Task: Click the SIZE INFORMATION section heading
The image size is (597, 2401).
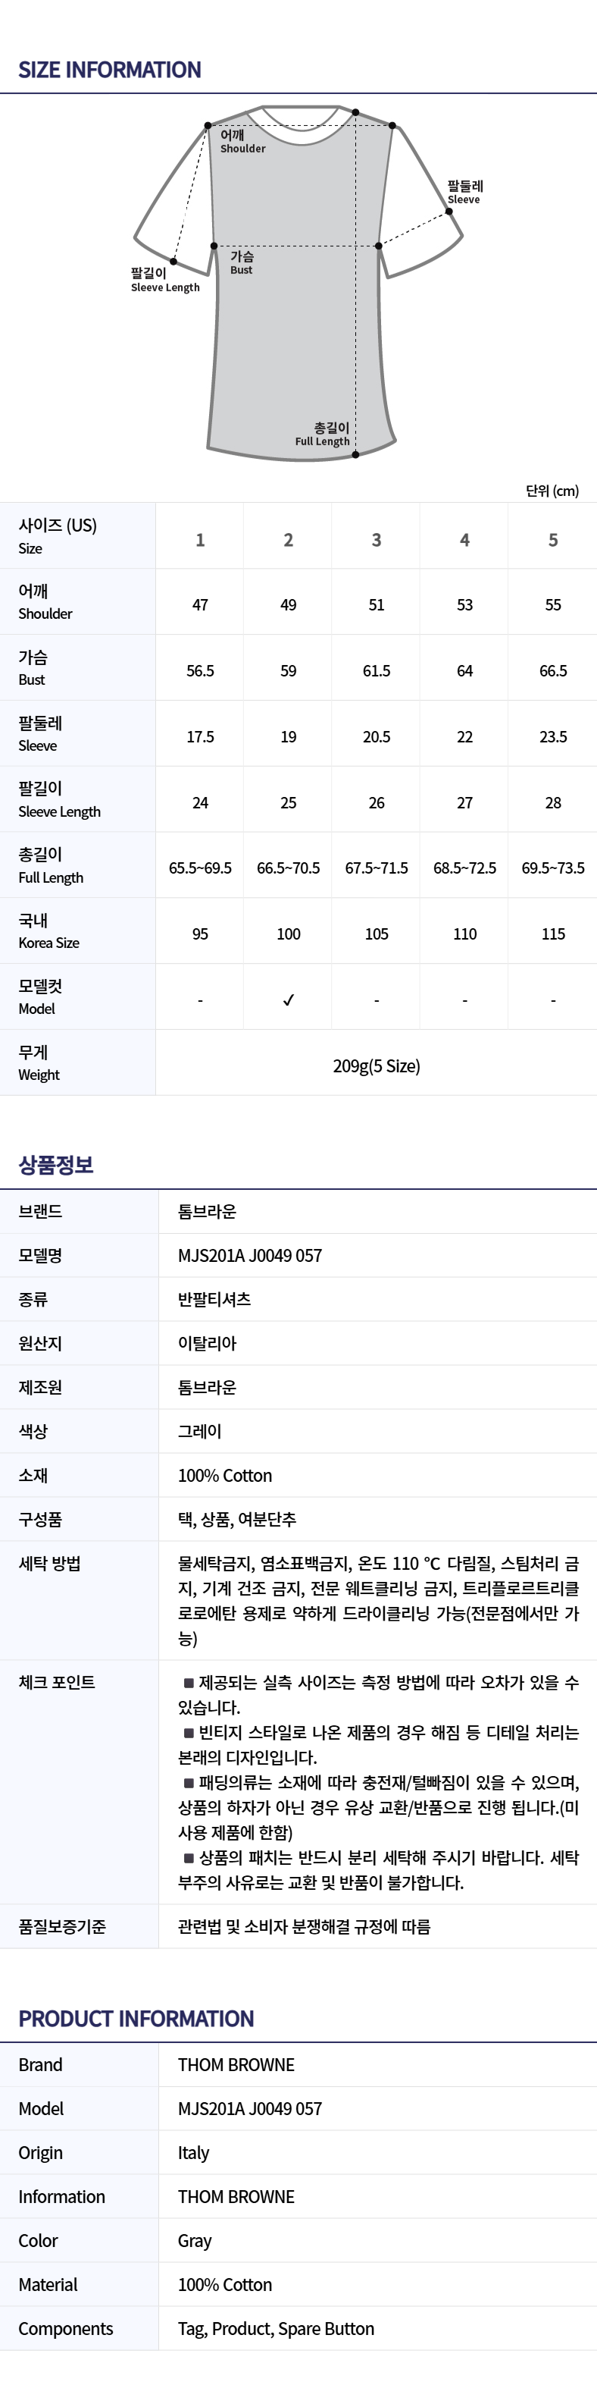Action: point(110,70)
